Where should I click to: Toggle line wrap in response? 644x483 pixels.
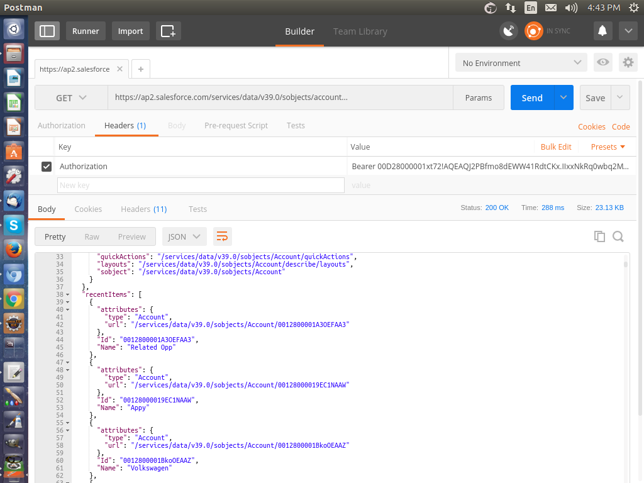click(222, 236)
